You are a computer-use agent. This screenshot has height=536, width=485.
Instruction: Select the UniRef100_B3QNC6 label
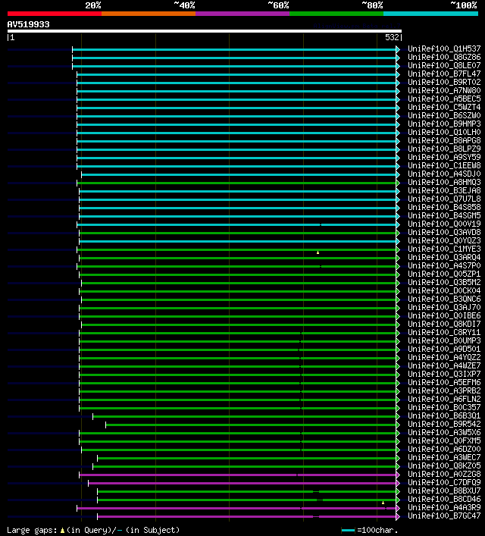444,299
